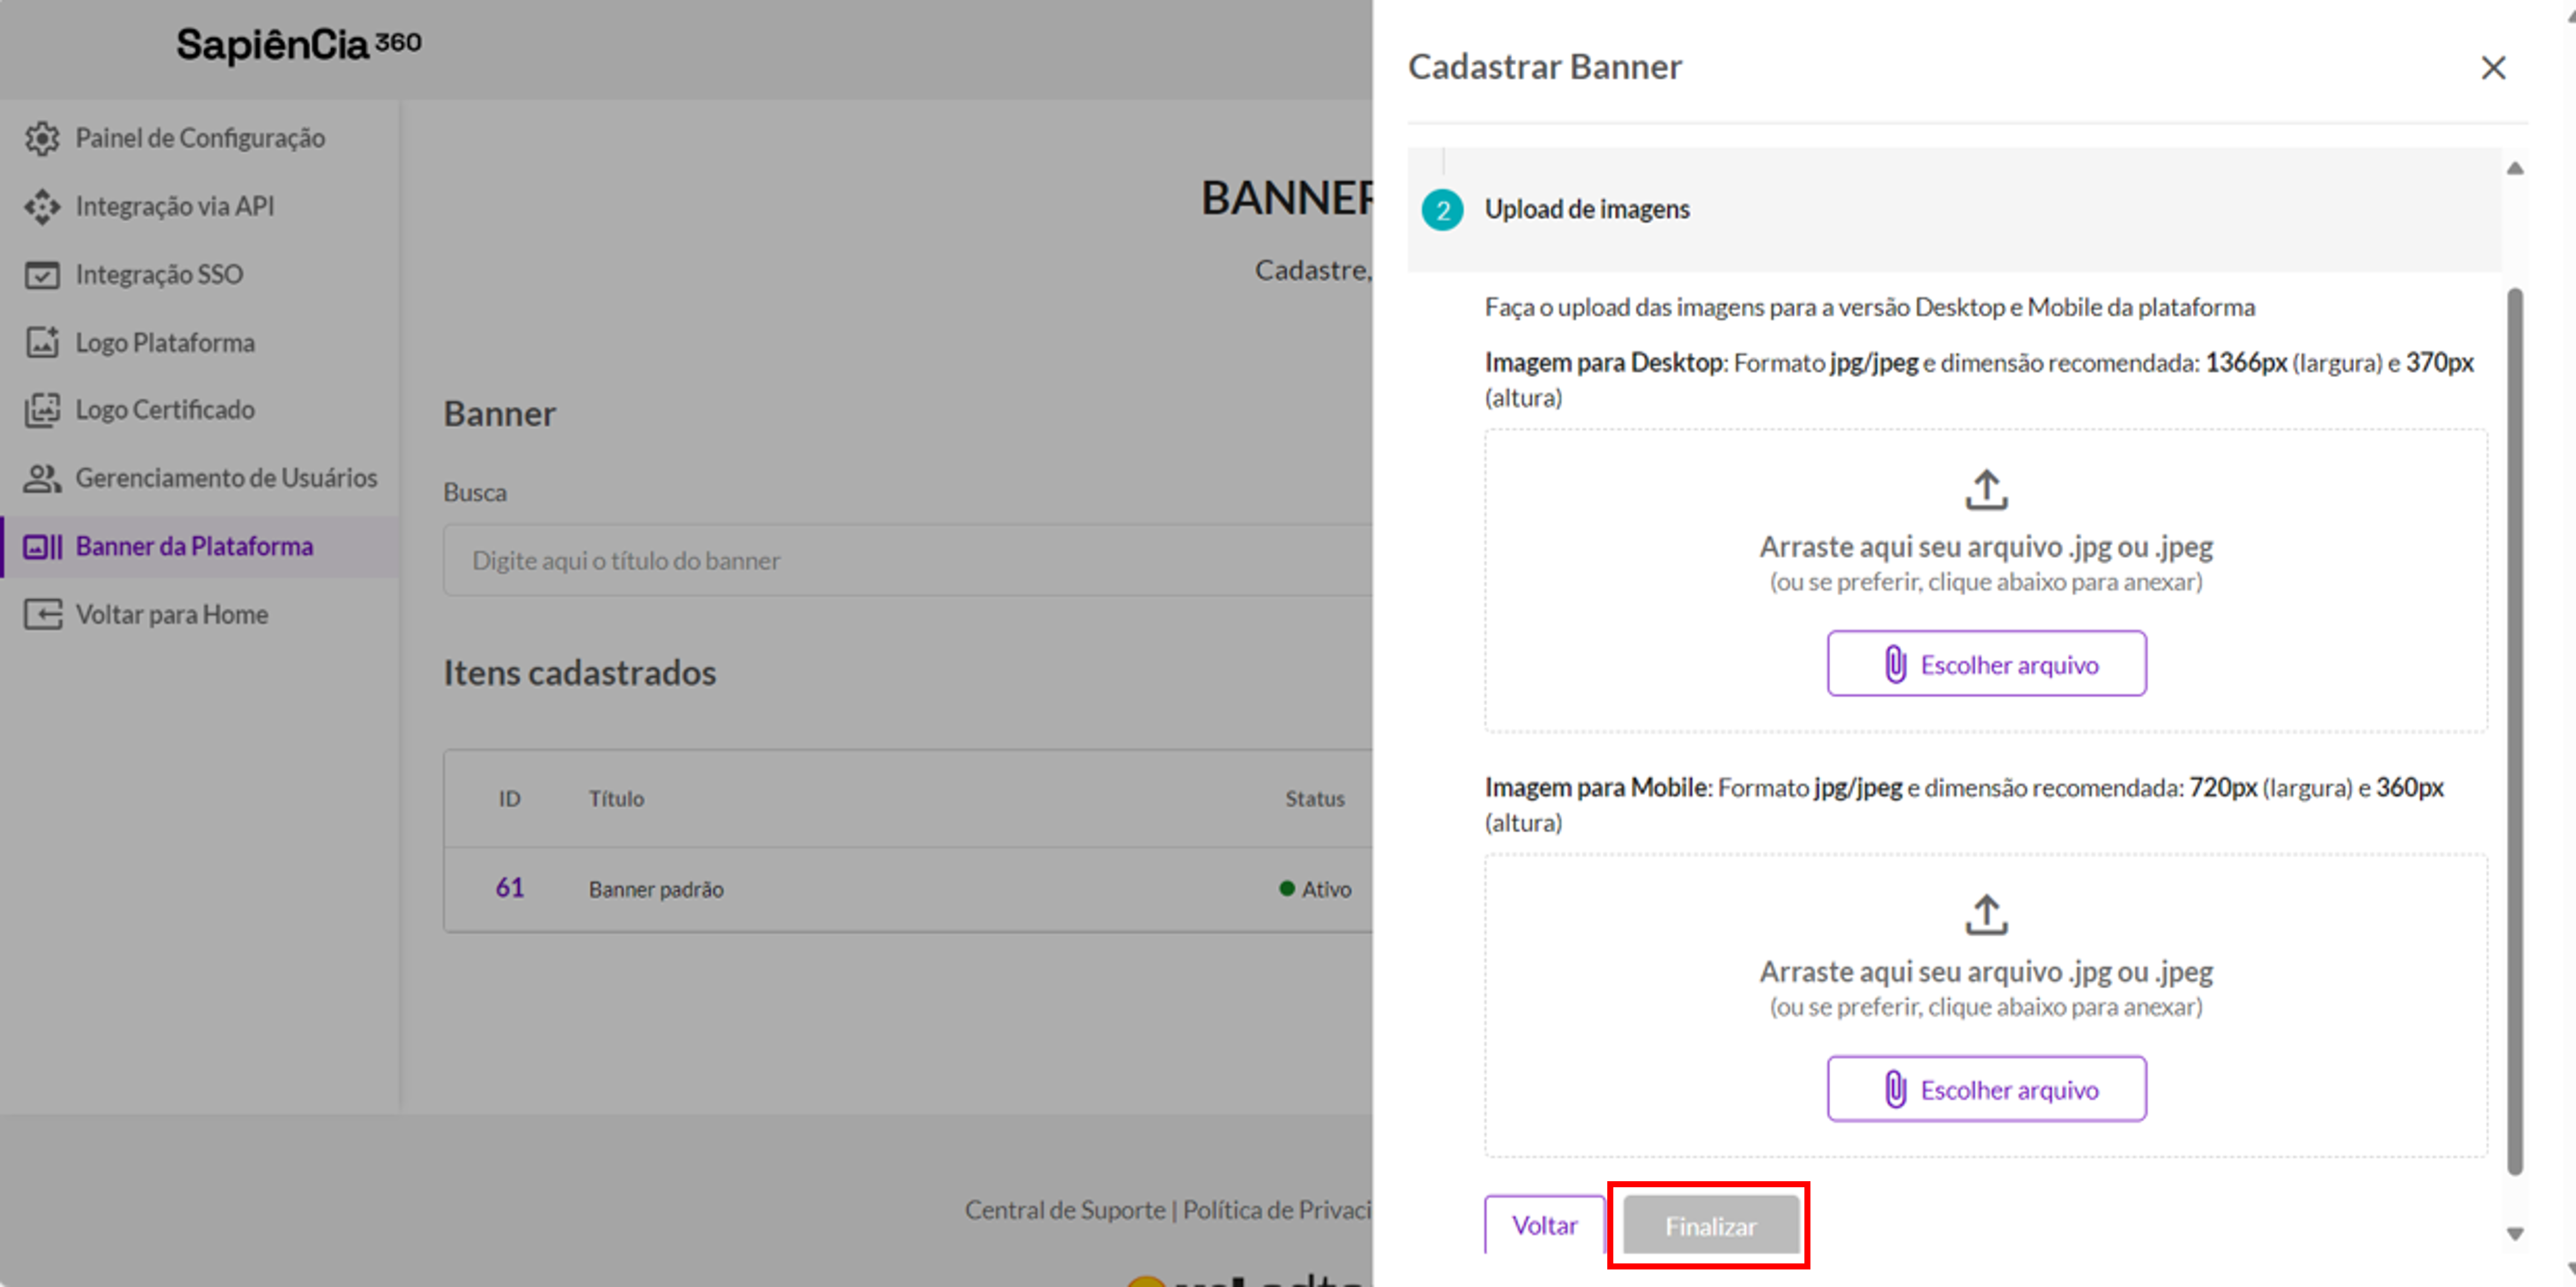The image size is (2576, 1287).
Task: Open Painel de Configuração menu item
Action: click(x=200, y=138)
